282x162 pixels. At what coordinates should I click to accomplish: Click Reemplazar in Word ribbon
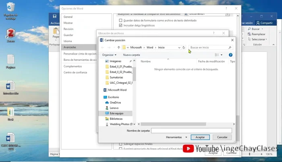257,34
